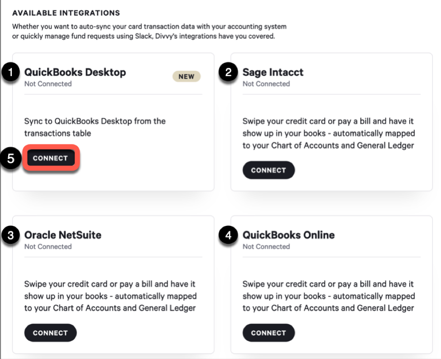Click Not Connected status under Oracle NetSuite

tap(48, 247)
